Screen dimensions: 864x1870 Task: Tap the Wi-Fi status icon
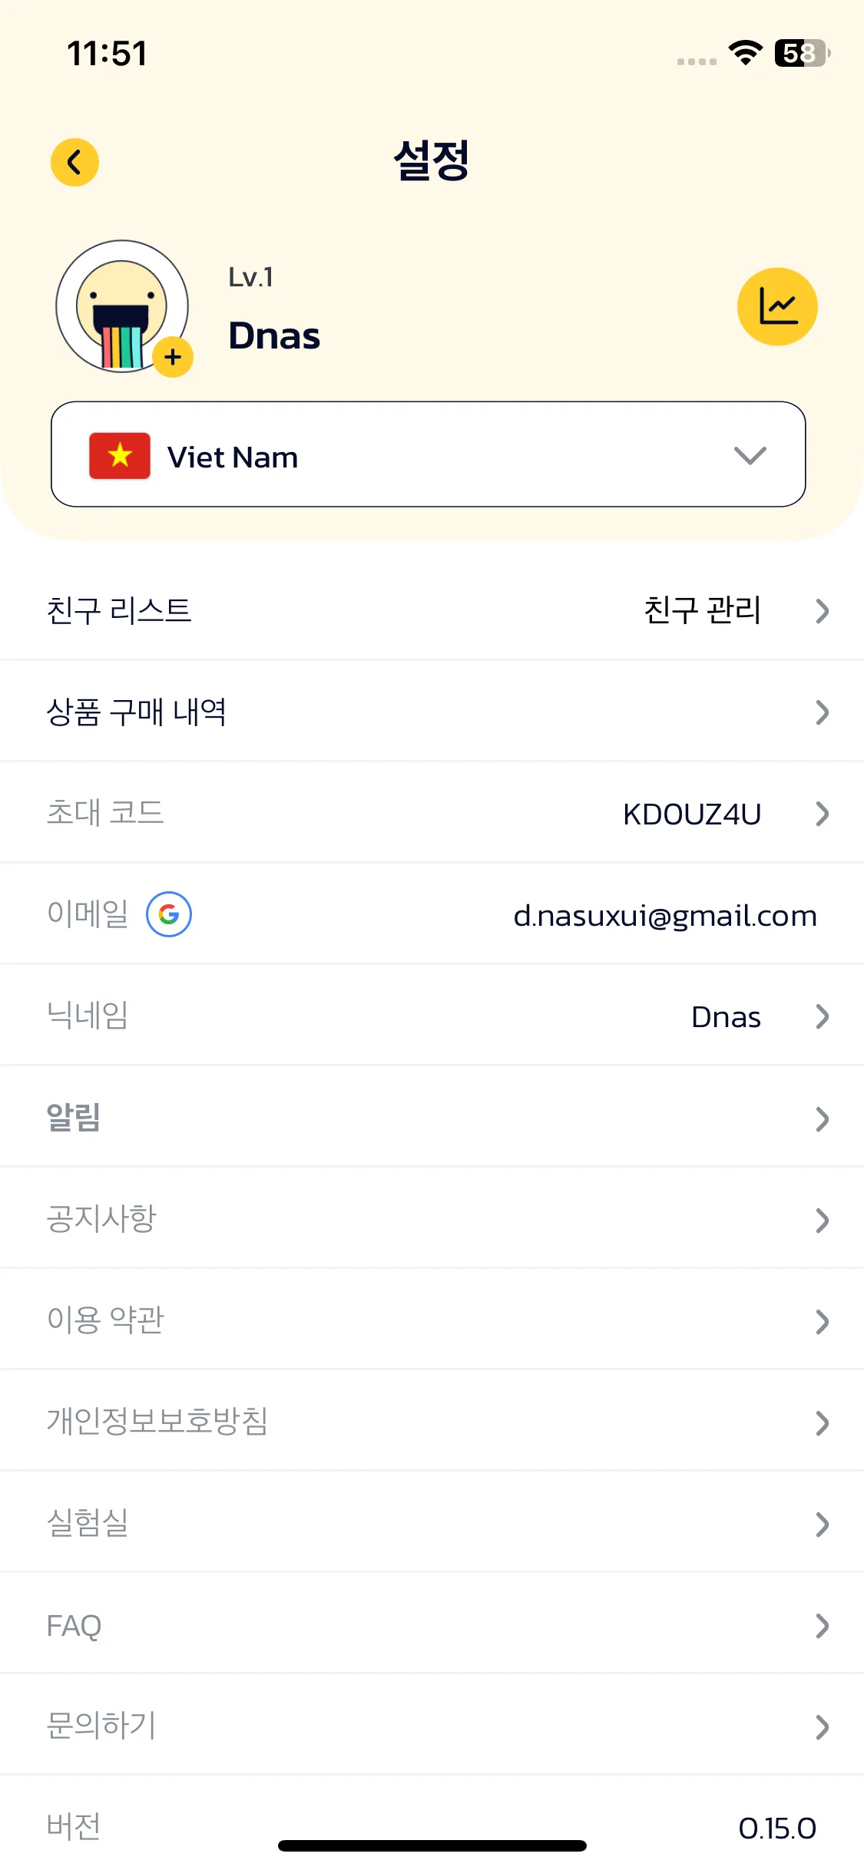pos(745,53)
